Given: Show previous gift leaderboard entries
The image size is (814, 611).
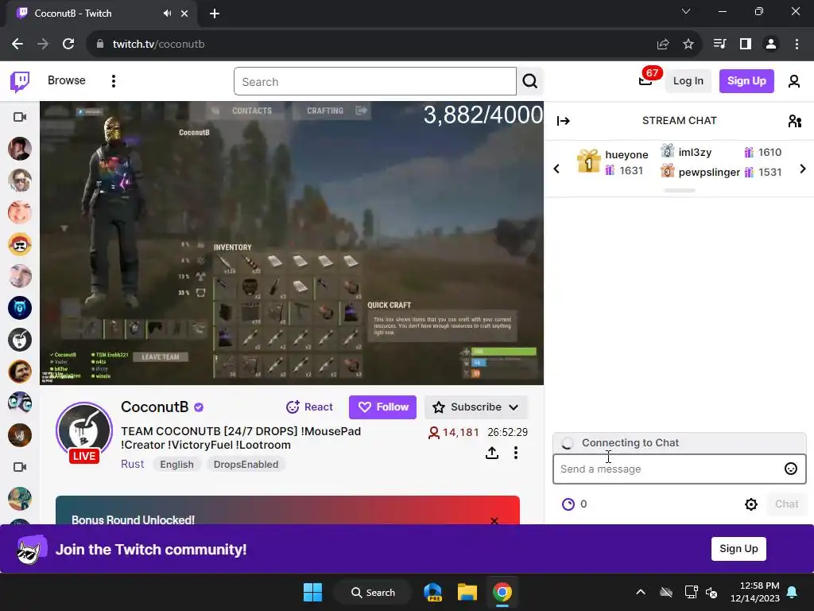Looking at the screenshot, I should (x=556, y=169).
